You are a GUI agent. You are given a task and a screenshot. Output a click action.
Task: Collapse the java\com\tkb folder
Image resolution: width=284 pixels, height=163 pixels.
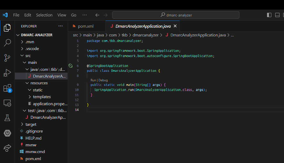(42, 69)
